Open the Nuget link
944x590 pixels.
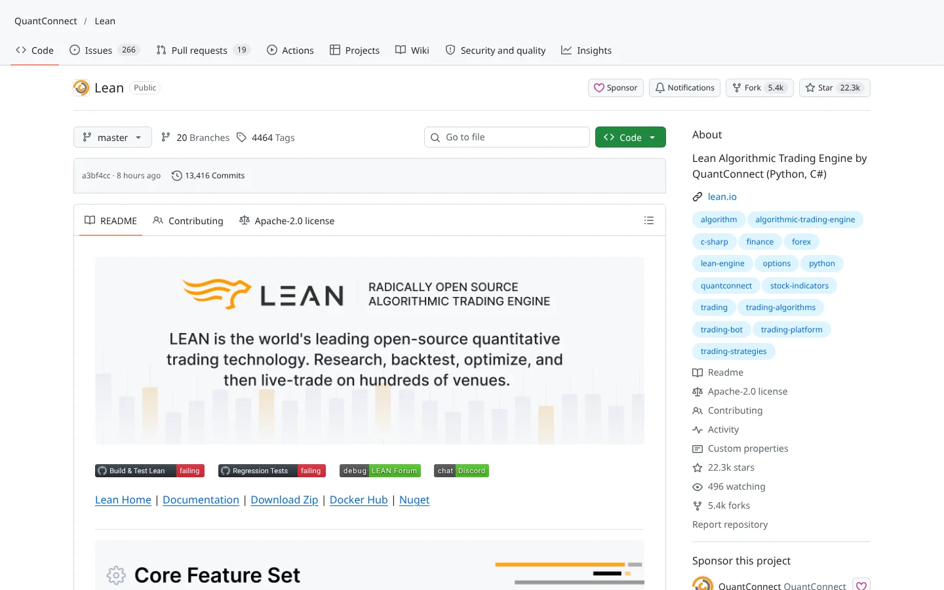(414, 500)
